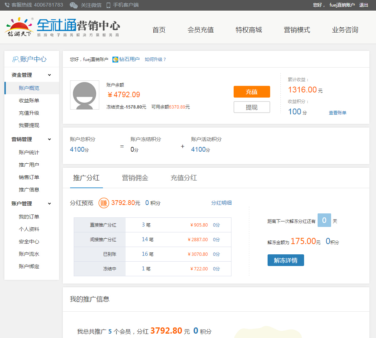Open the 分红明细 link

pyautogui.click(x=221, y=203)
